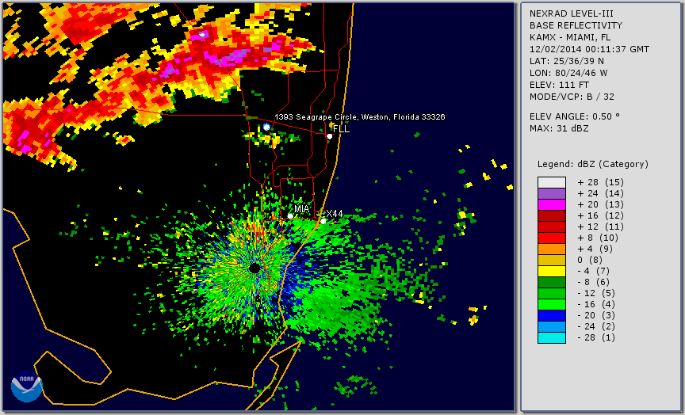Screen dimensions: 685x415
Task: Click the MIA airport marker dot
Action: point(290,216)
